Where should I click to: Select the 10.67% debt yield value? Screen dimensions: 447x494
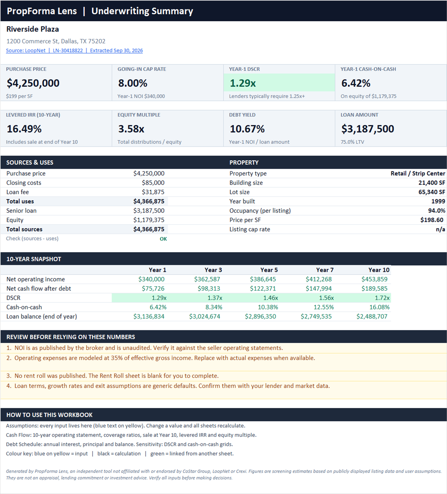pos(247,129)
